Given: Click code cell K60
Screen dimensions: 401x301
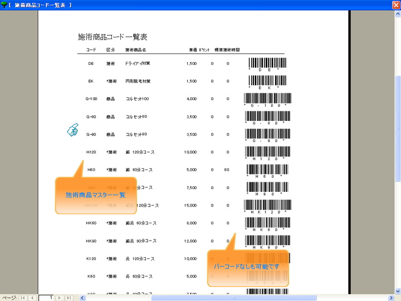Looking at the screenshot, I should tap(91, 276).
